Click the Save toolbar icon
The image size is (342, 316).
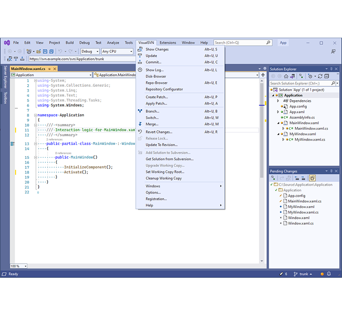(x=45, y=51)
